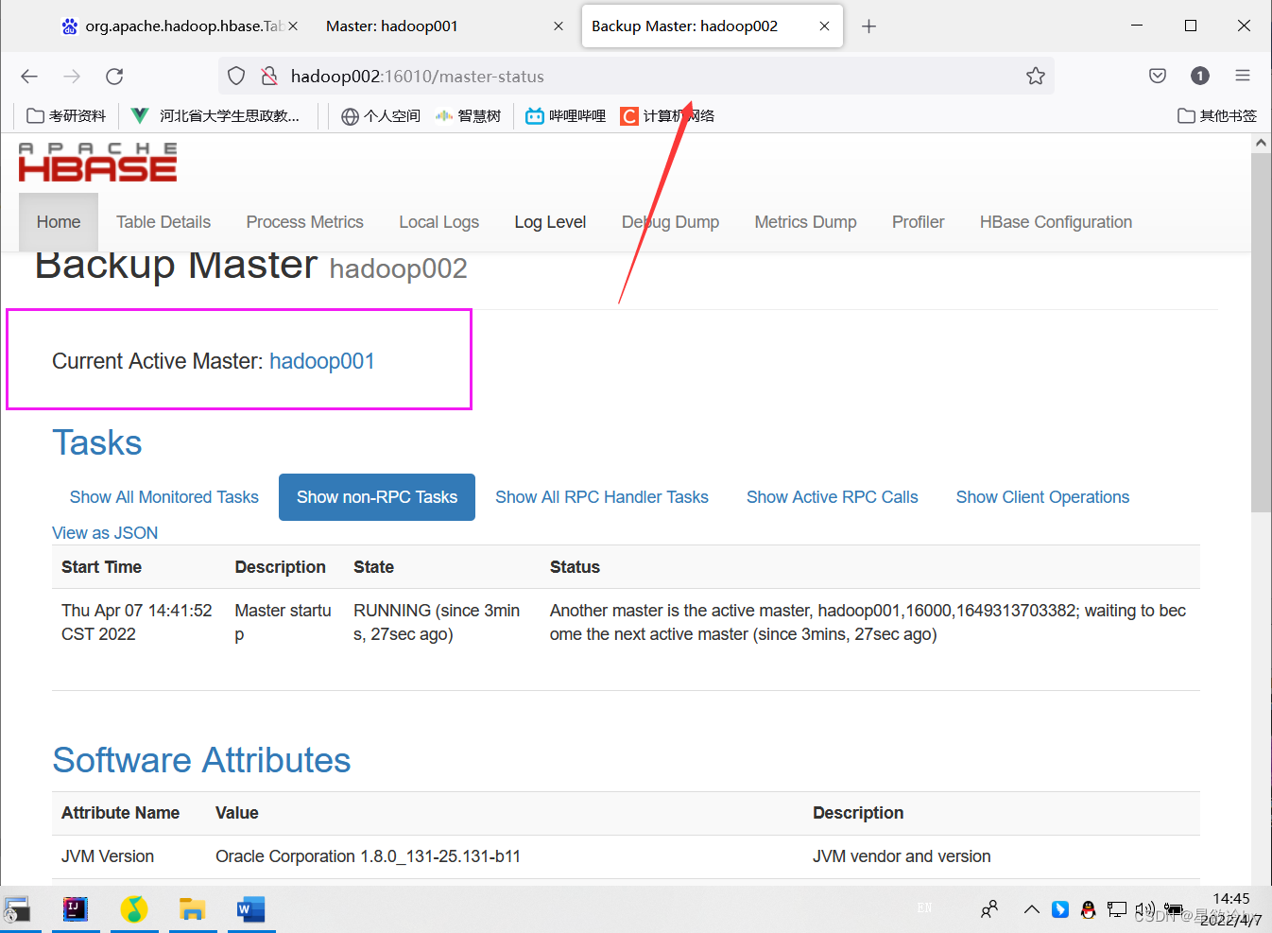Screen dimensions: 1272x933
Task: Open IntelliJ IDEA from the taskbar
Action: coord(76,909)
